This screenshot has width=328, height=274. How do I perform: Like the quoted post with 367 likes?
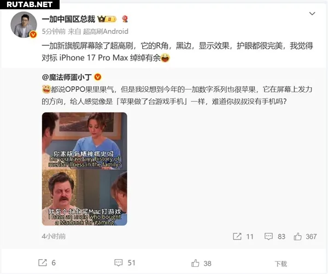click(x=305, y=237)
